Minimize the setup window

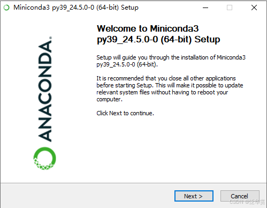pos(205,8)
